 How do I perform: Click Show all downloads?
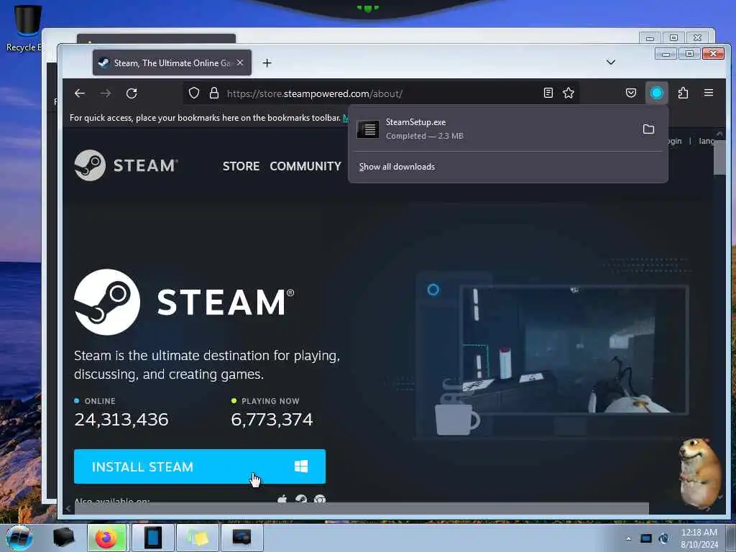click(397, 167)
